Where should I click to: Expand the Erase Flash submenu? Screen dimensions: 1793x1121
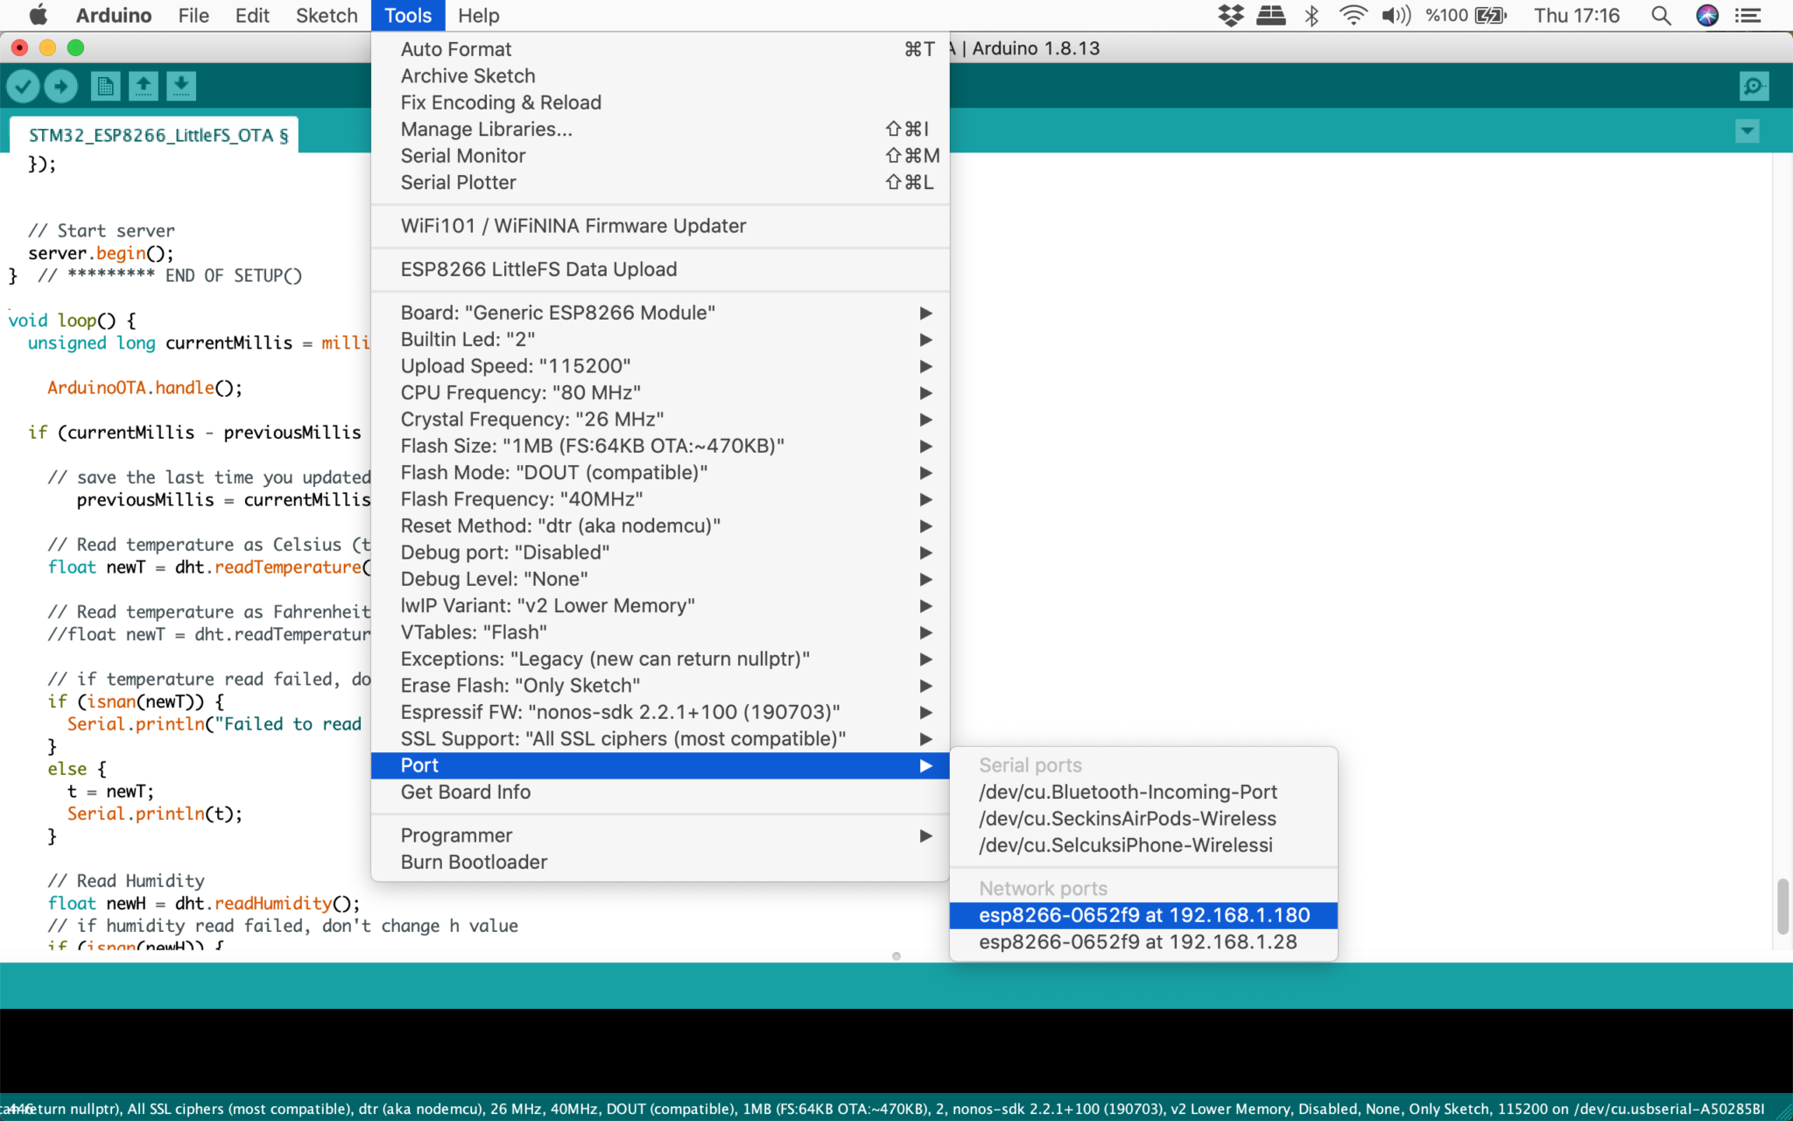tap(660, 686)
